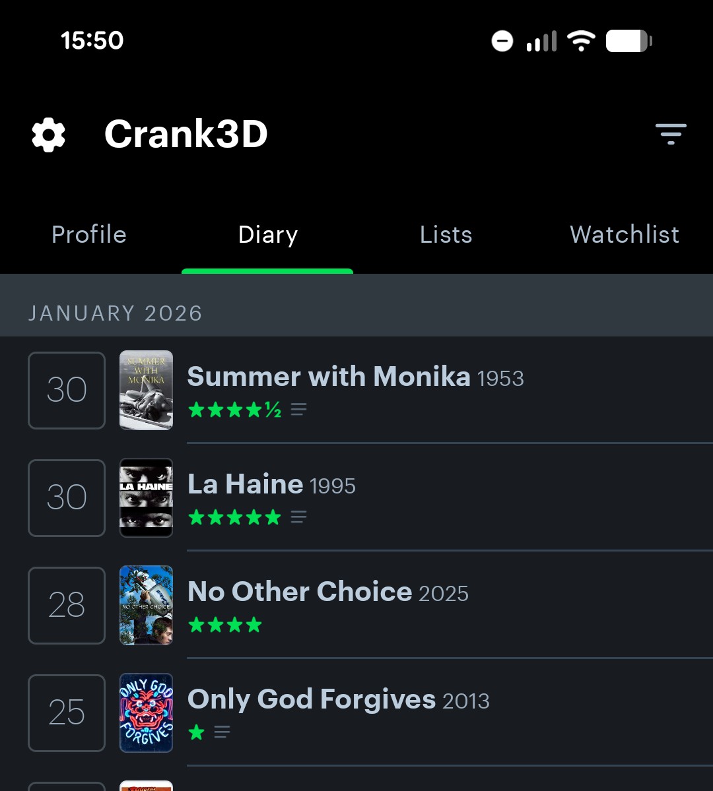This screenshot has height=791, width=713.
Task: Open the Watchlist tab
Action: [625, 235]
